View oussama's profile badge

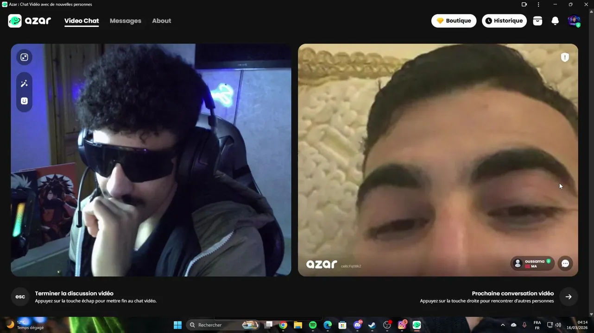532,264
